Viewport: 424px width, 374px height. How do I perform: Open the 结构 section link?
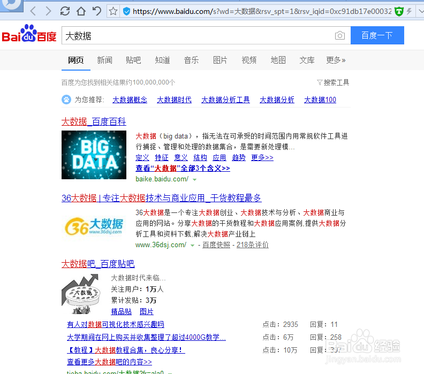[x=200, y=157]
